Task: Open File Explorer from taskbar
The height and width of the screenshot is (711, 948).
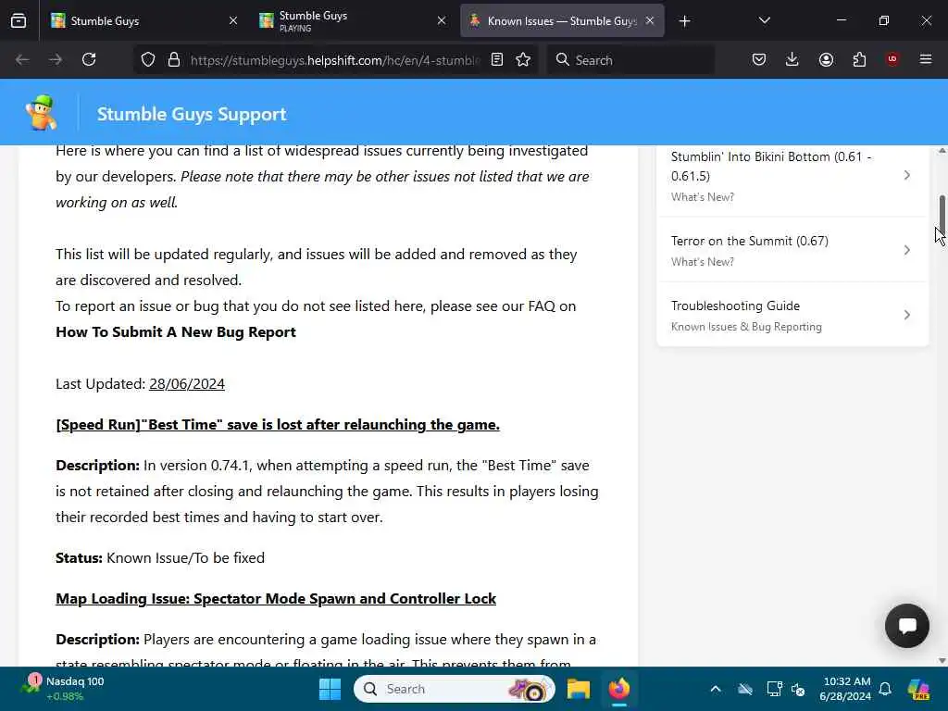Action: pos(579,689)
